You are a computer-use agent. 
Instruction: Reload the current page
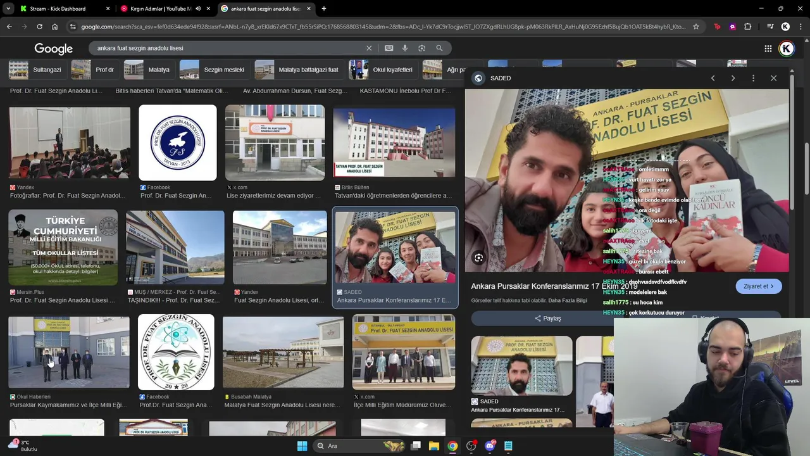tap(39, 27)
